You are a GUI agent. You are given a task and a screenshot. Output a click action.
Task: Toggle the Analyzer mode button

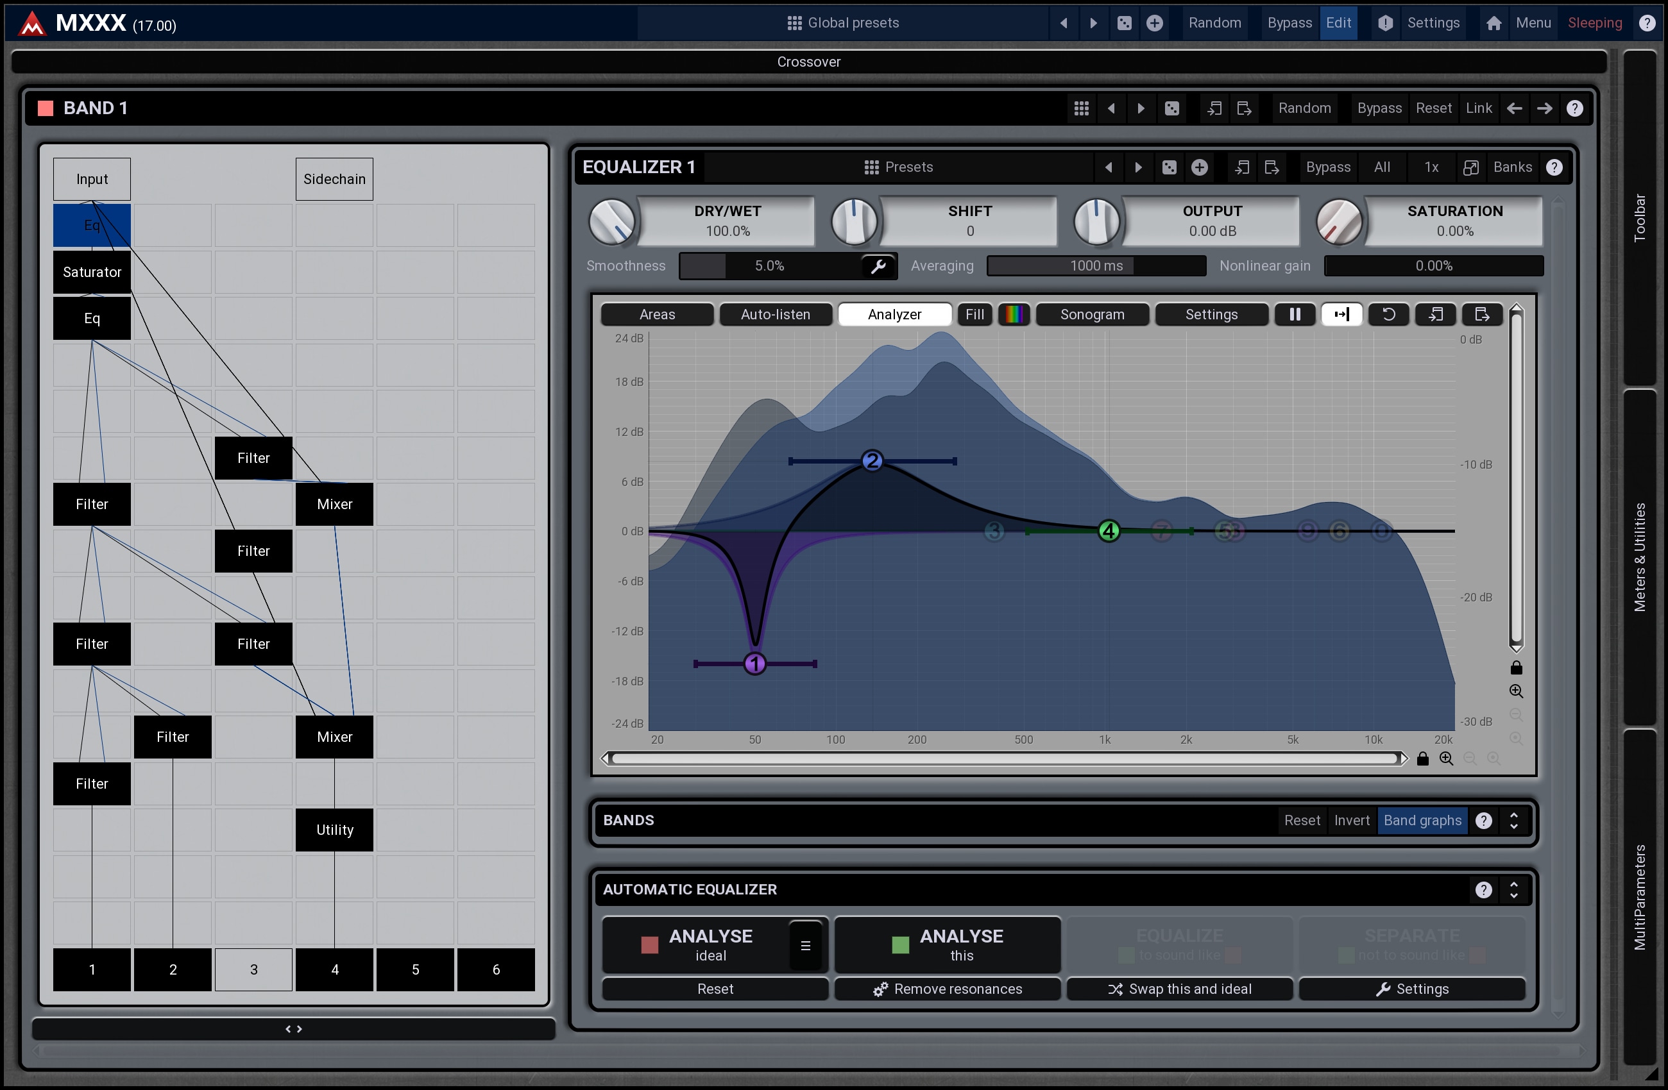click(x=894, y=315)
